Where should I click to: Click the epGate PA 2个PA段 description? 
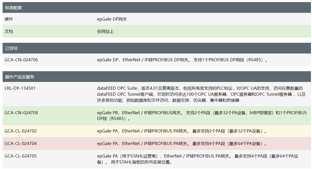click(x=182, y=131)
